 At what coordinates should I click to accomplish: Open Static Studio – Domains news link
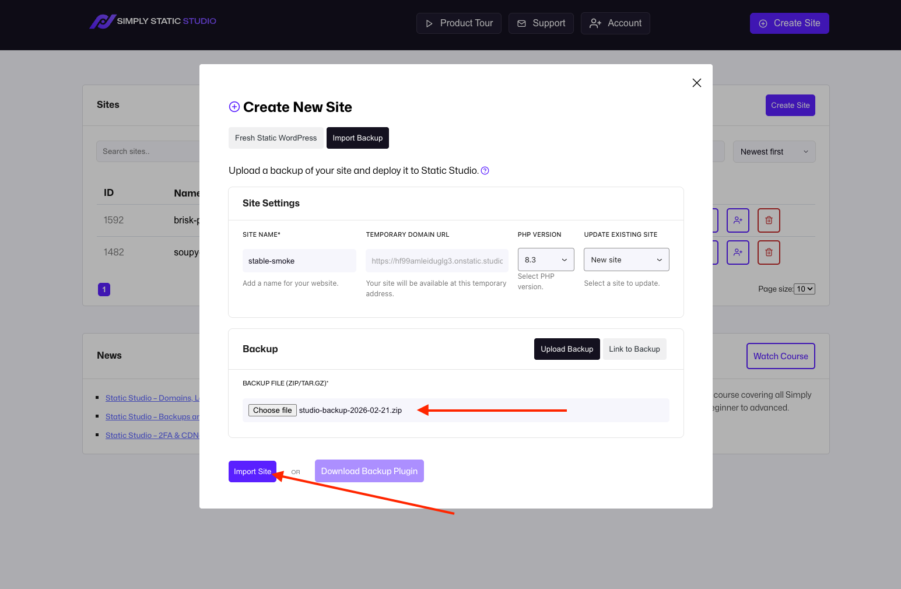tap(152, 398)
